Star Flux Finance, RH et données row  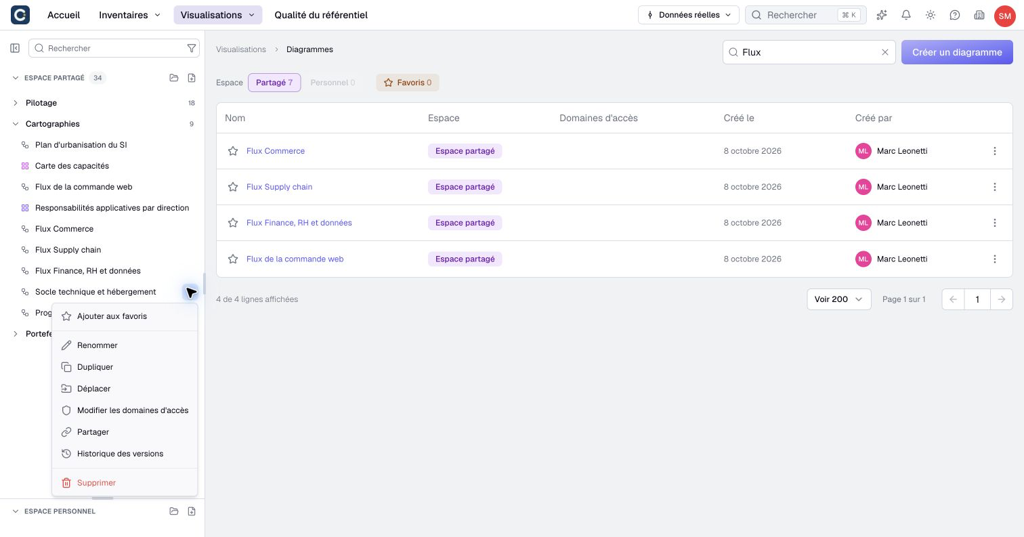click(x=233, y=223)
